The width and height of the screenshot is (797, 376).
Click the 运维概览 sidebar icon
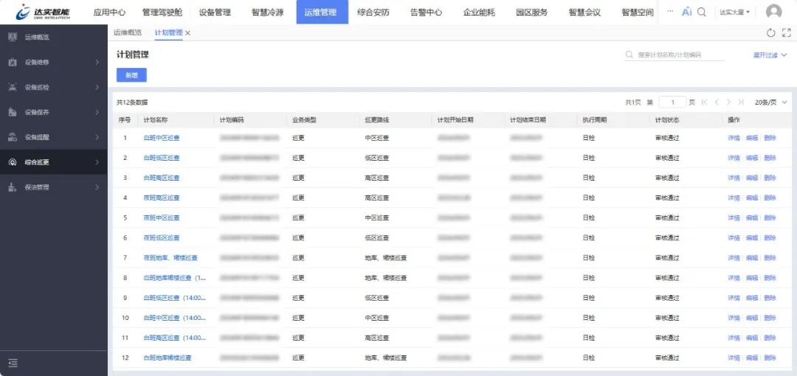13,37
